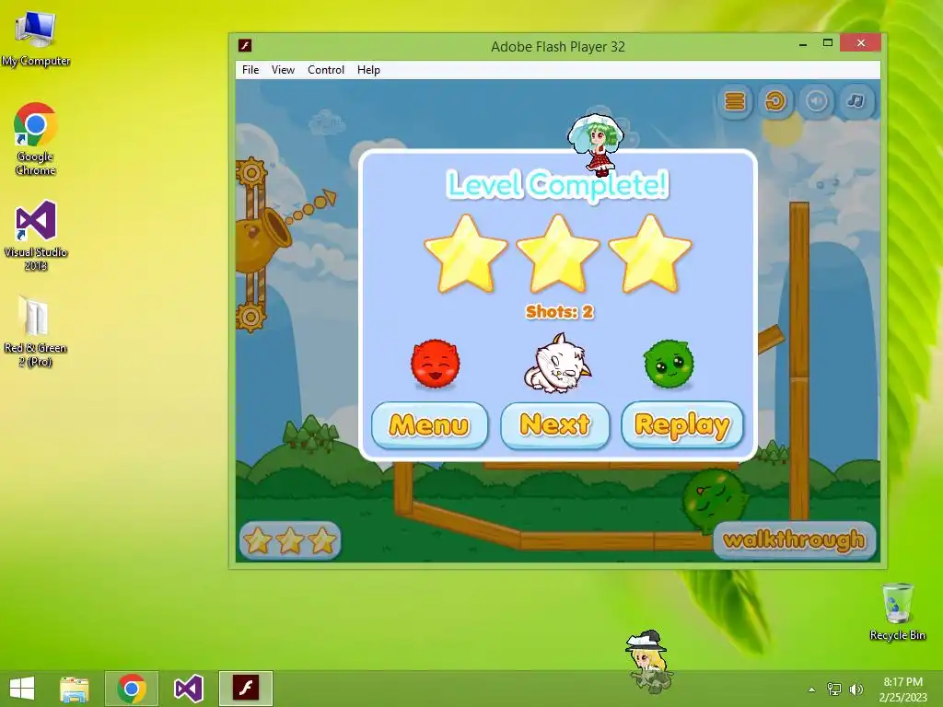
Task: Open My Computer desktop icon
Action: (x=36, y=38)
